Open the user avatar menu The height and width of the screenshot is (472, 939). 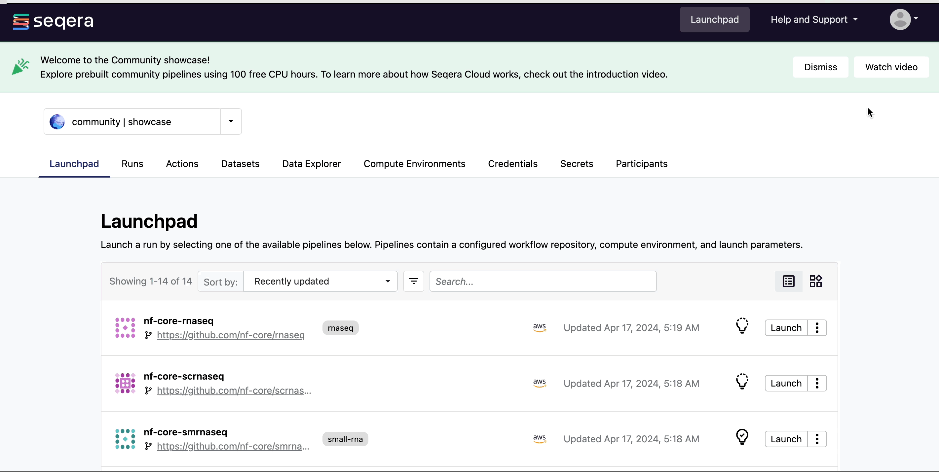point(903,19)
